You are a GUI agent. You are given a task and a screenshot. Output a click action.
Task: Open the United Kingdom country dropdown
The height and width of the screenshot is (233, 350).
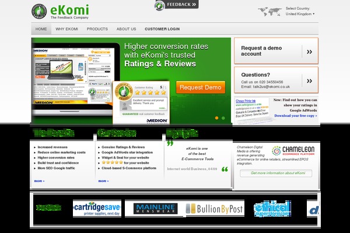[300, 14]
